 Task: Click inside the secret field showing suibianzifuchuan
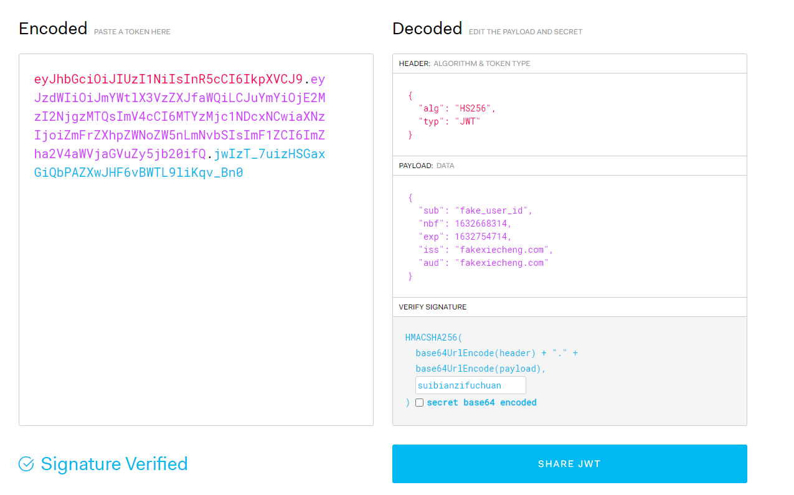(x=470, y=385)
